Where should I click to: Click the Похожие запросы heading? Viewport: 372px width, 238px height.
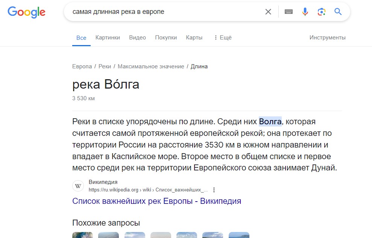pos(106,223)
